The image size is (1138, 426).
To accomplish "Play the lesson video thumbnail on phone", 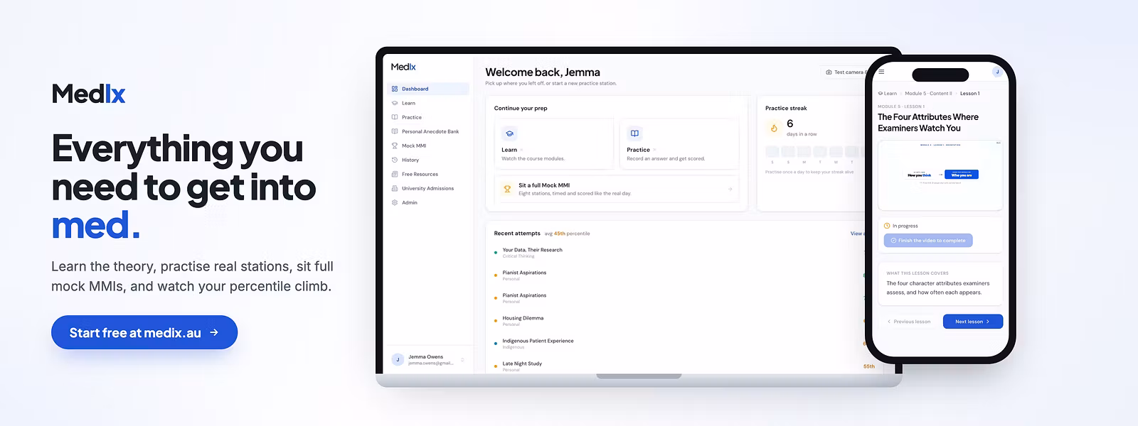I will tap(940, 175).
